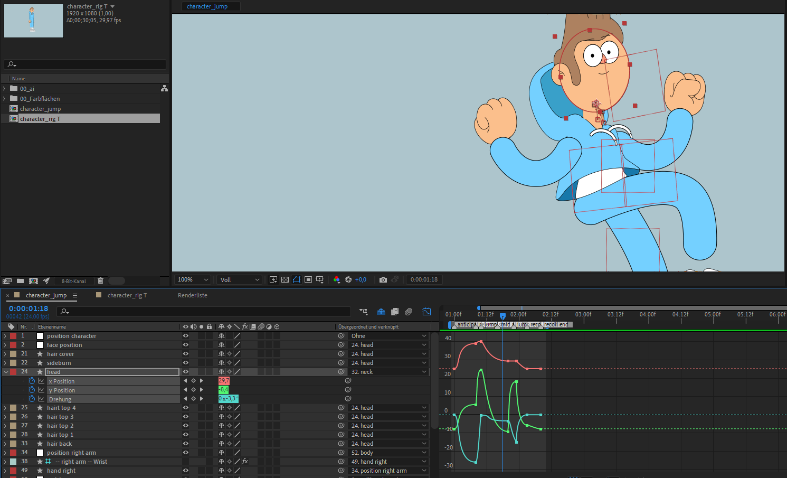The image size is (787, 478).
Task: Toggle the x Position stopwatch
Action: coord(32,381)
